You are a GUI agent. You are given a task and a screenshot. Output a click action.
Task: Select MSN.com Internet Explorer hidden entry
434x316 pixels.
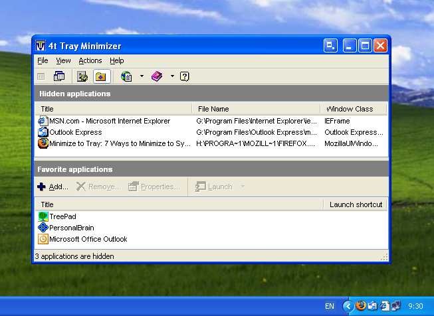click(x=110, y=121)
